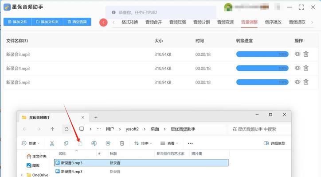This screenshot has height=177, width=321.
Task: Click the 星优音频助手 app logo icon
Action: click(7, 7)
